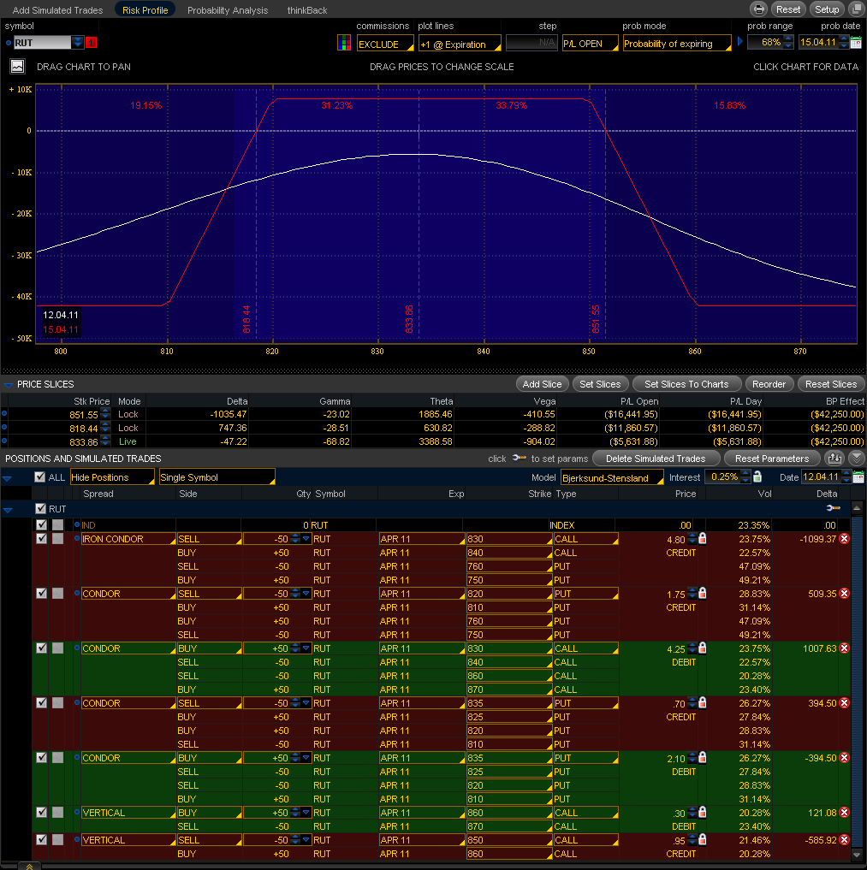Open the Single Symbol dropdown
The width and height of the screenshot is (867, 870).
(217, 476)
